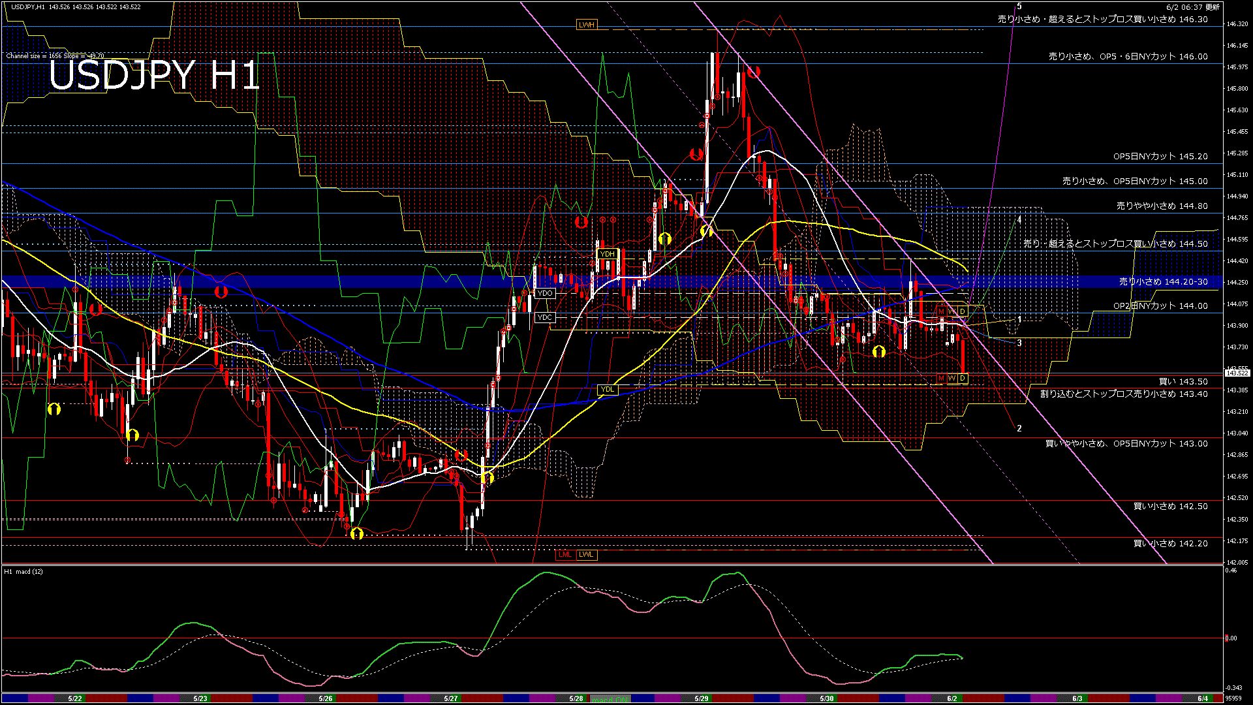Click the 'OP5日NYカット 145.20' annotation

coord(1160,157)
